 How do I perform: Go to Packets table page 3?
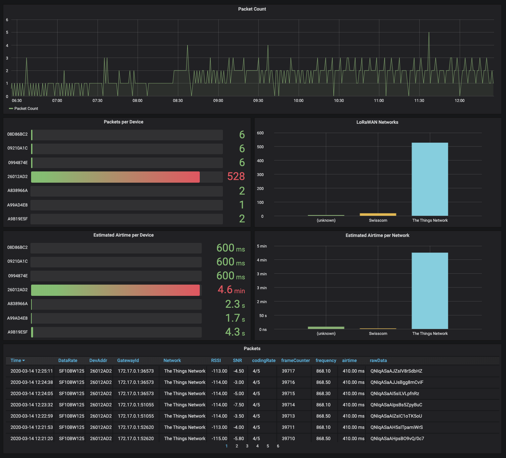coord(247,446)
